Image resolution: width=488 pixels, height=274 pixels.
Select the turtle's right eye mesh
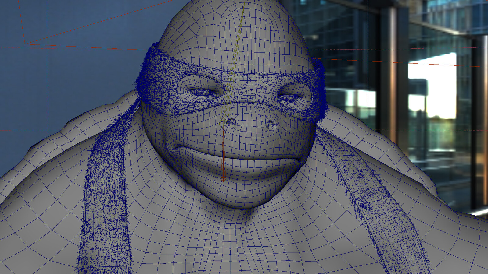tap(289, 98)
